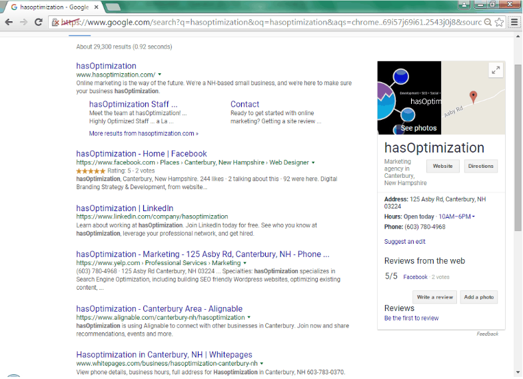Click the map thumbnail showing Asby Rd
The width and height of the screenshot is (523, 379).
(x=473, y=98)
